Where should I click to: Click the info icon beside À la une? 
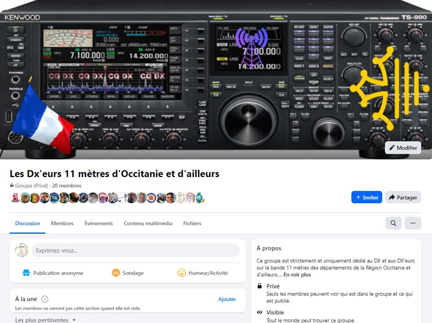(x=45, y=299)
